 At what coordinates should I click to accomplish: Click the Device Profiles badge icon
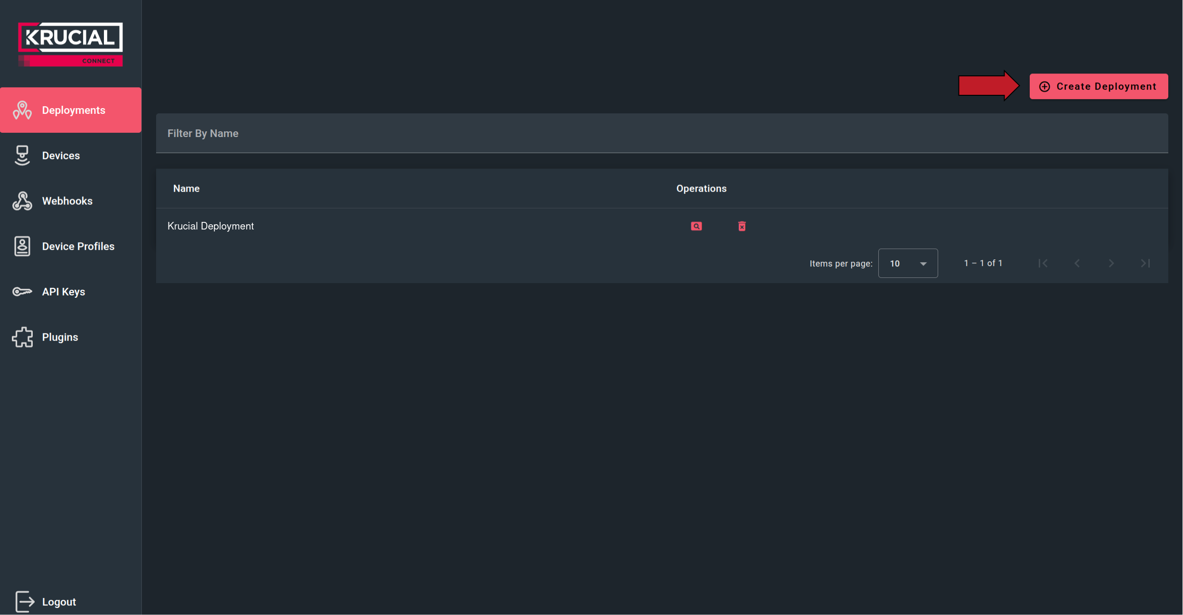[x=22, y=246]
